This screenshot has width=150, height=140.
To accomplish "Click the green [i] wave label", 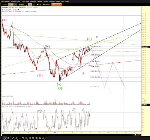I will point(60,88).
